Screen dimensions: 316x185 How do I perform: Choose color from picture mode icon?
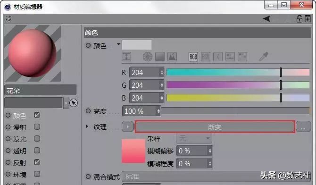click(172, 57)
